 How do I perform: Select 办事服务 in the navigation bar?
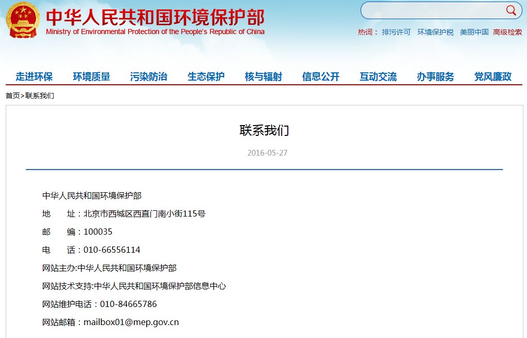(x=436, y=76)
